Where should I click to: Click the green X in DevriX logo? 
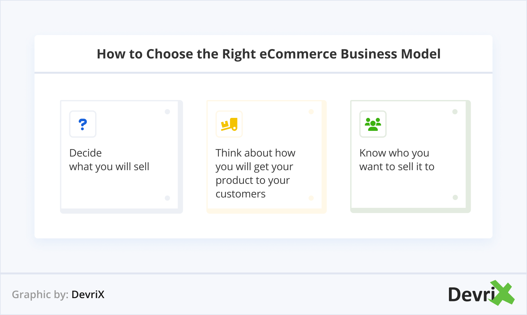coord(502,293)
